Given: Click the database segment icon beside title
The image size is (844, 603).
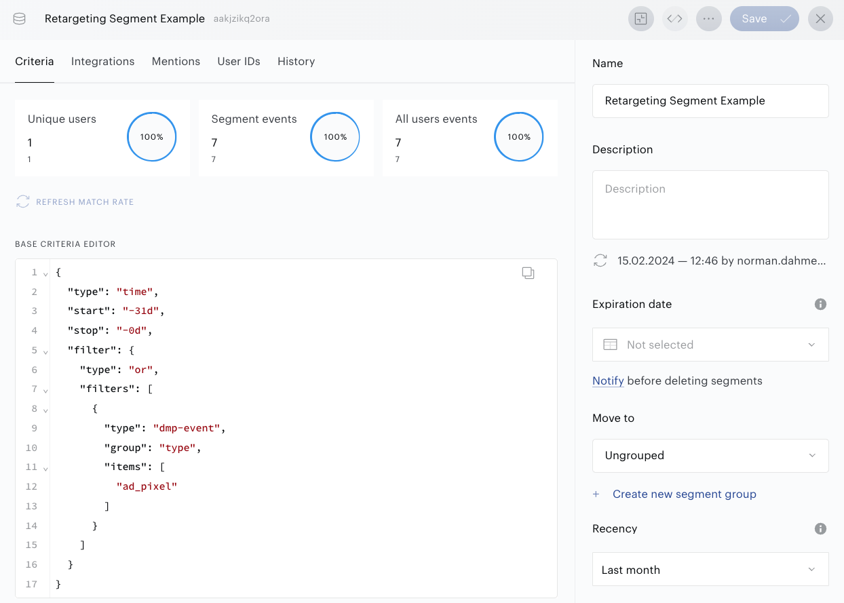Looking at the screenshot, I should tap(20, 19).
